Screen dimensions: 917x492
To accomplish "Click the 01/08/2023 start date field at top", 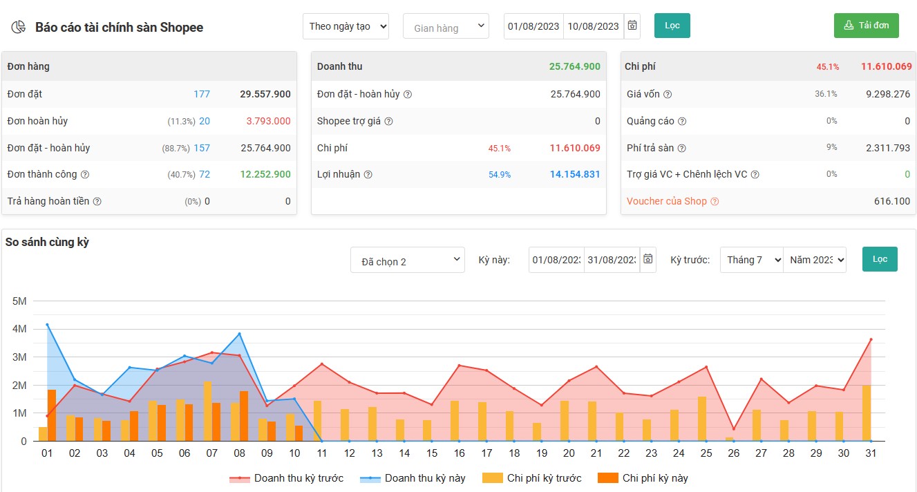I will click(533, 26).
